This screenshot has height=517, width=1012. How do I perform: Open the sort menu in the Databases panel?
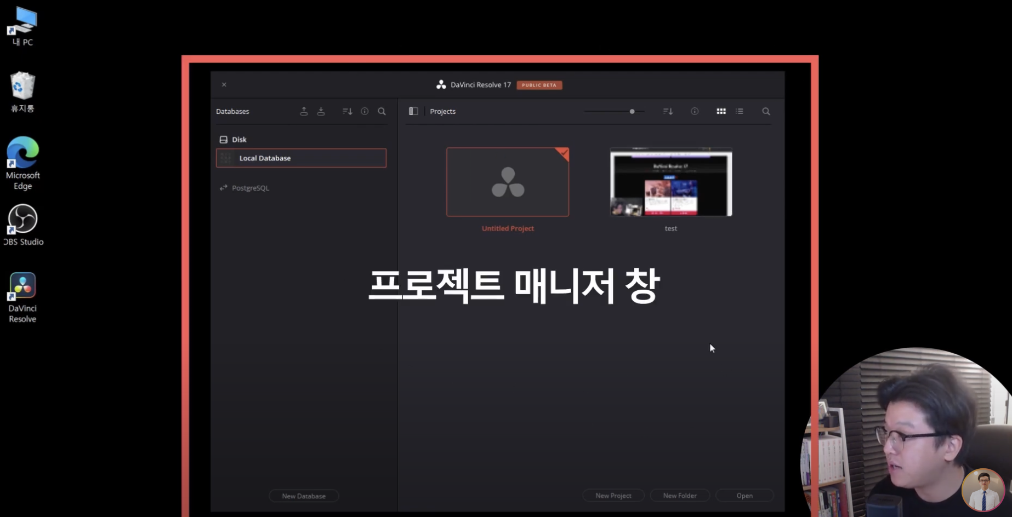(x=347, y=111)
